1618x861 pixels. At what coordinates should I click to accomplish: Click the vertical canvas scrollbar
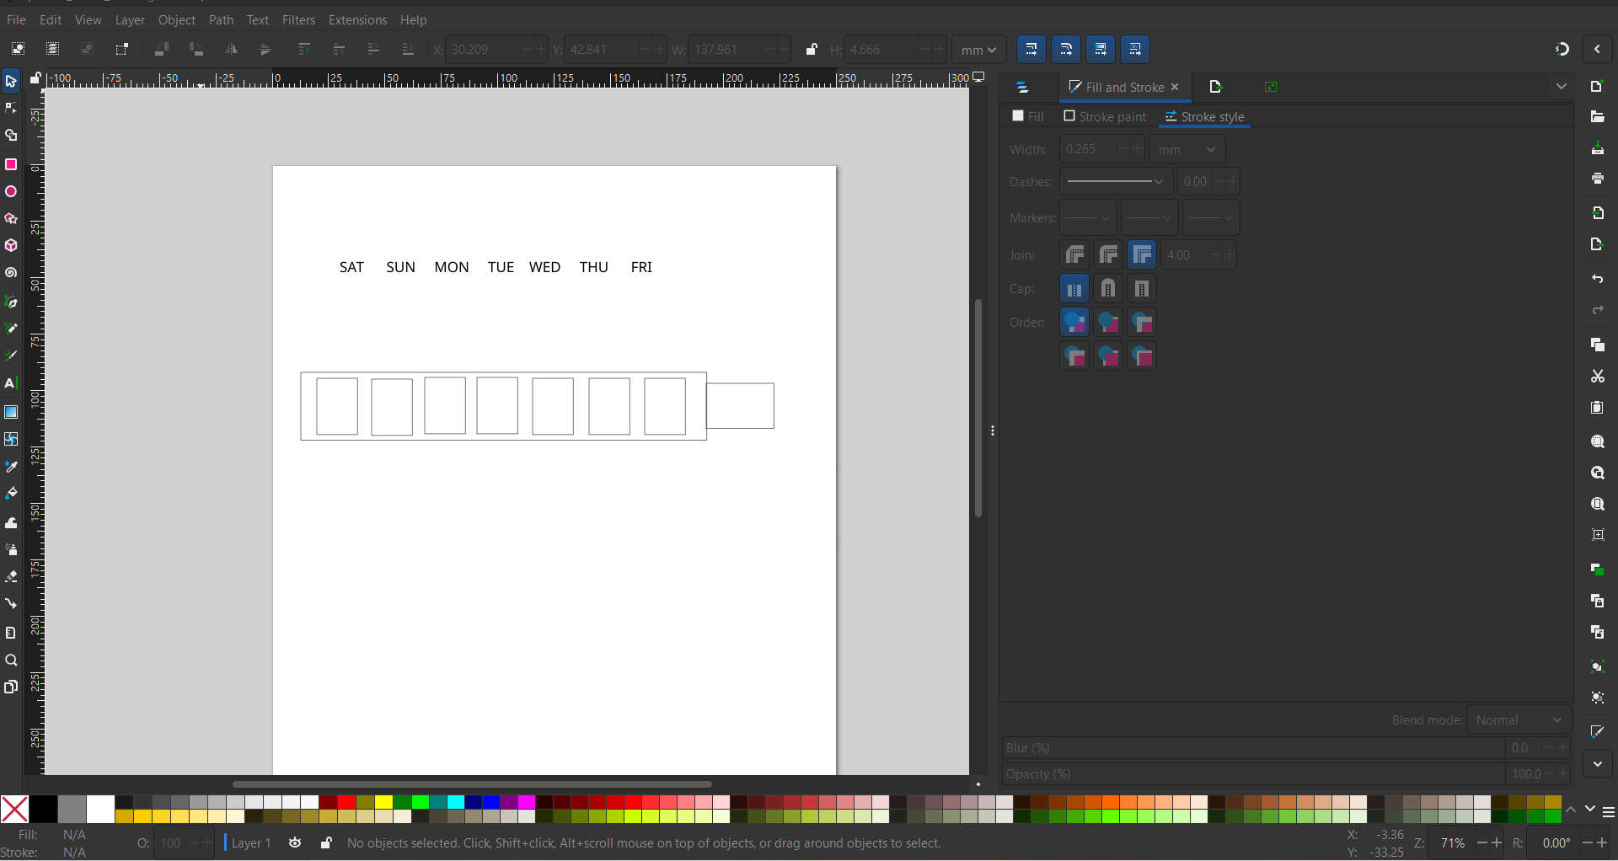(x=978, y=408)
